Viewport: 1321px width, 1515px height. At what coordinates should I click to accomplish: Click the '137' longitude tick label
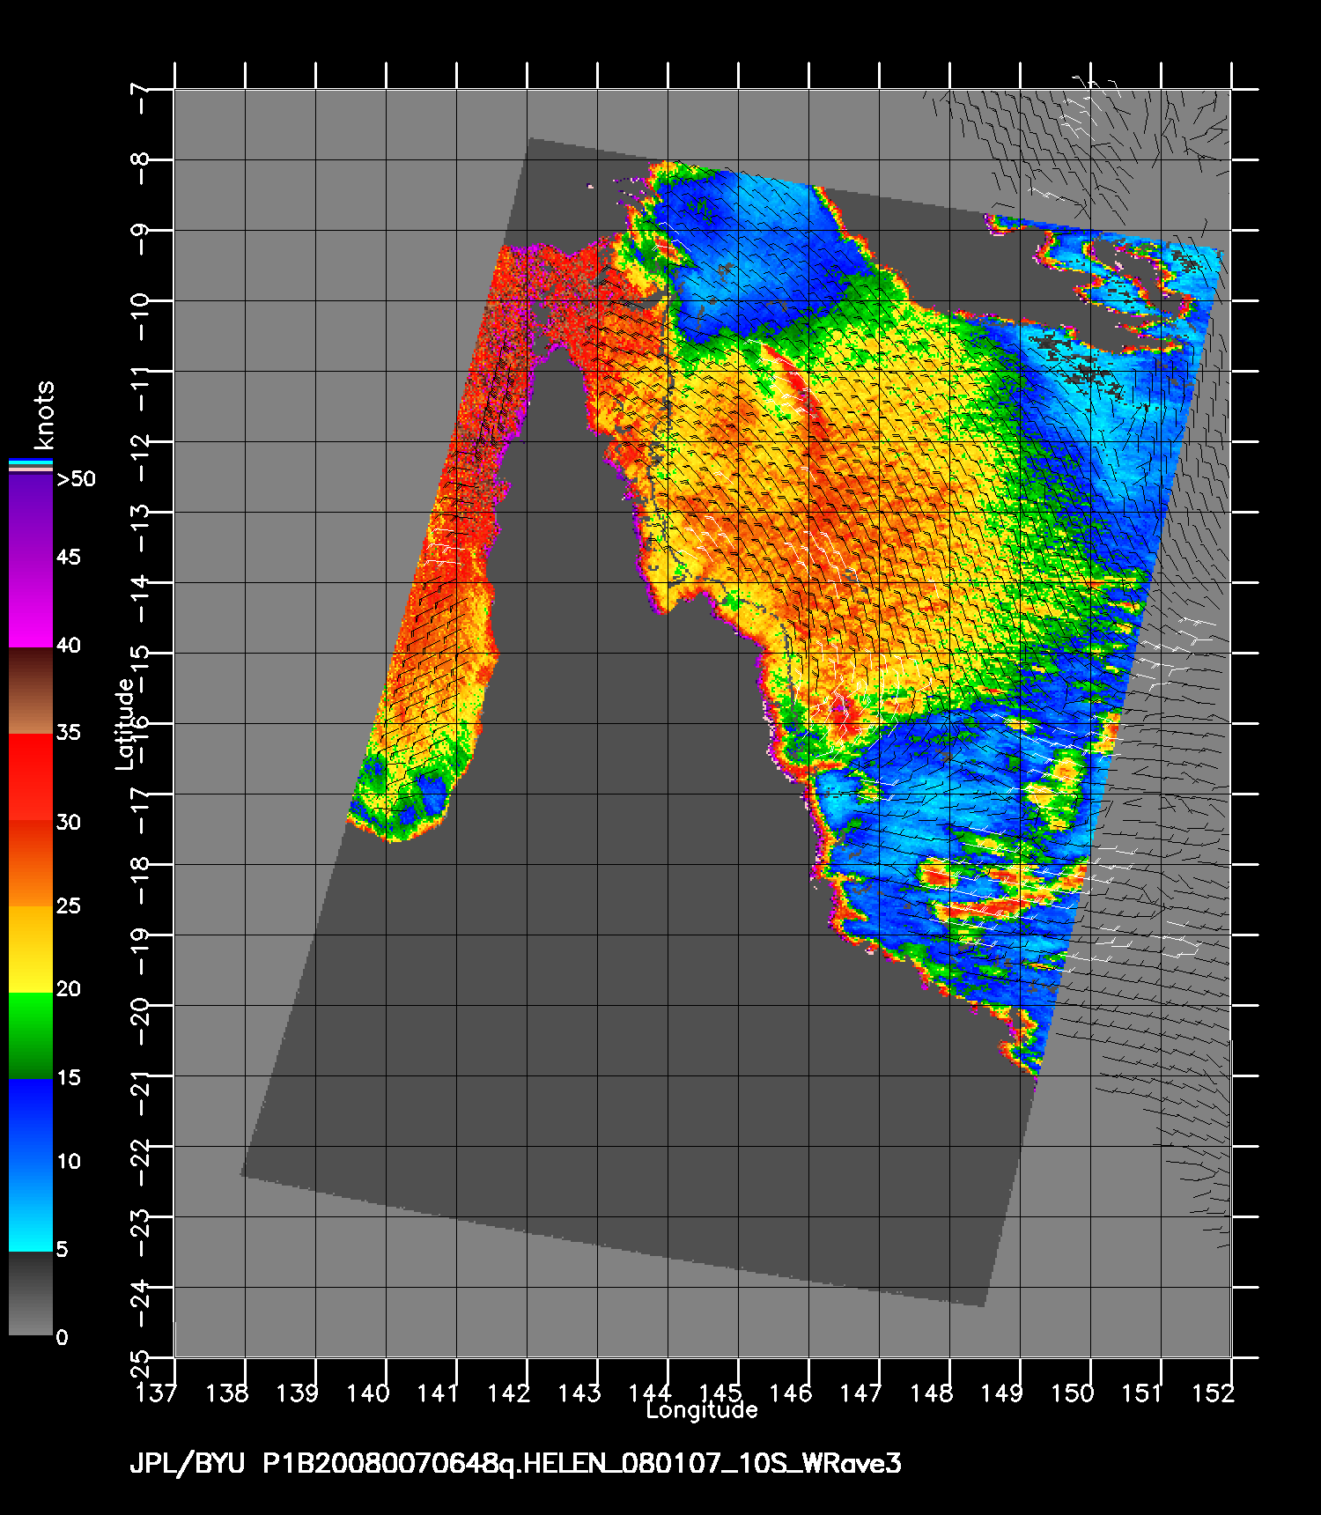(157, 1393)
